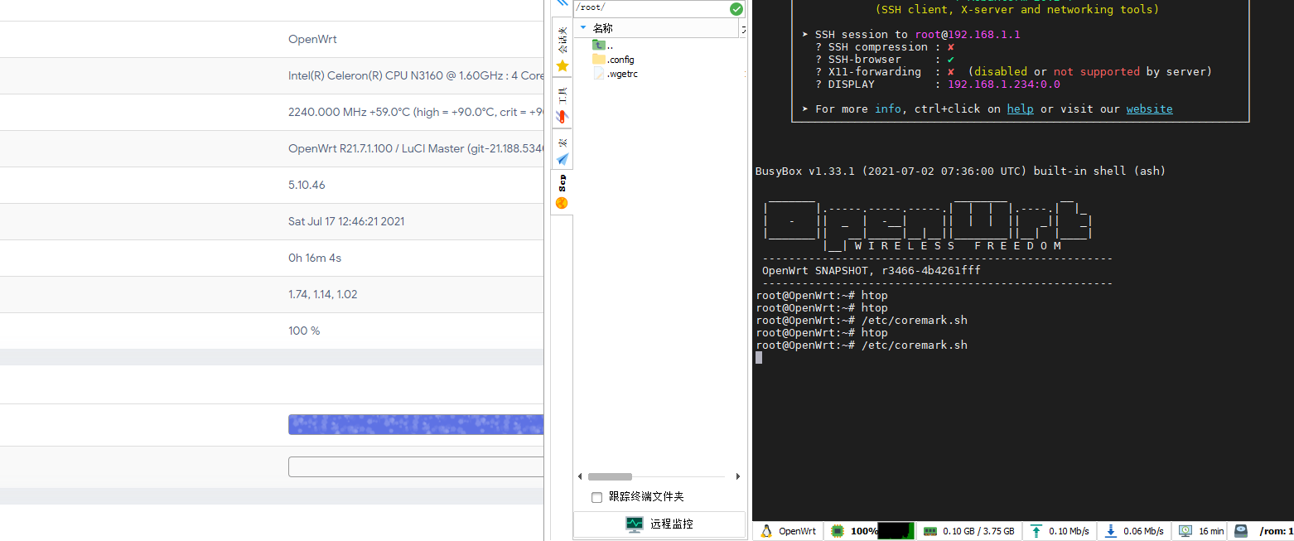1294x541 pixels.
Task: Open the .config folder in file browser
Action: [615, 59]
